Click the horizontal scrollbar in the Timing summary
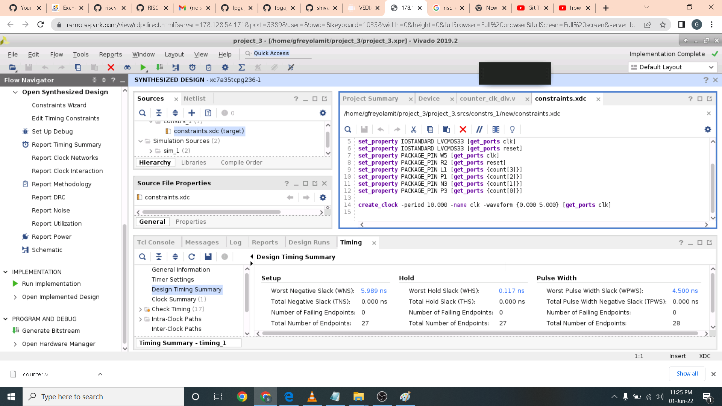This screenshot has width=722, height=406. click(x=479, y=333)
